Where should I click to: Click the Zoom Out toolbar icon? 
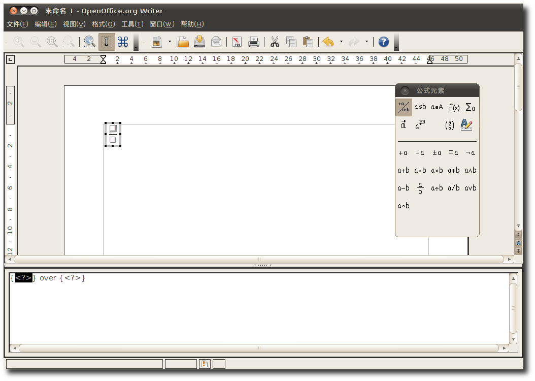(36, 42)
